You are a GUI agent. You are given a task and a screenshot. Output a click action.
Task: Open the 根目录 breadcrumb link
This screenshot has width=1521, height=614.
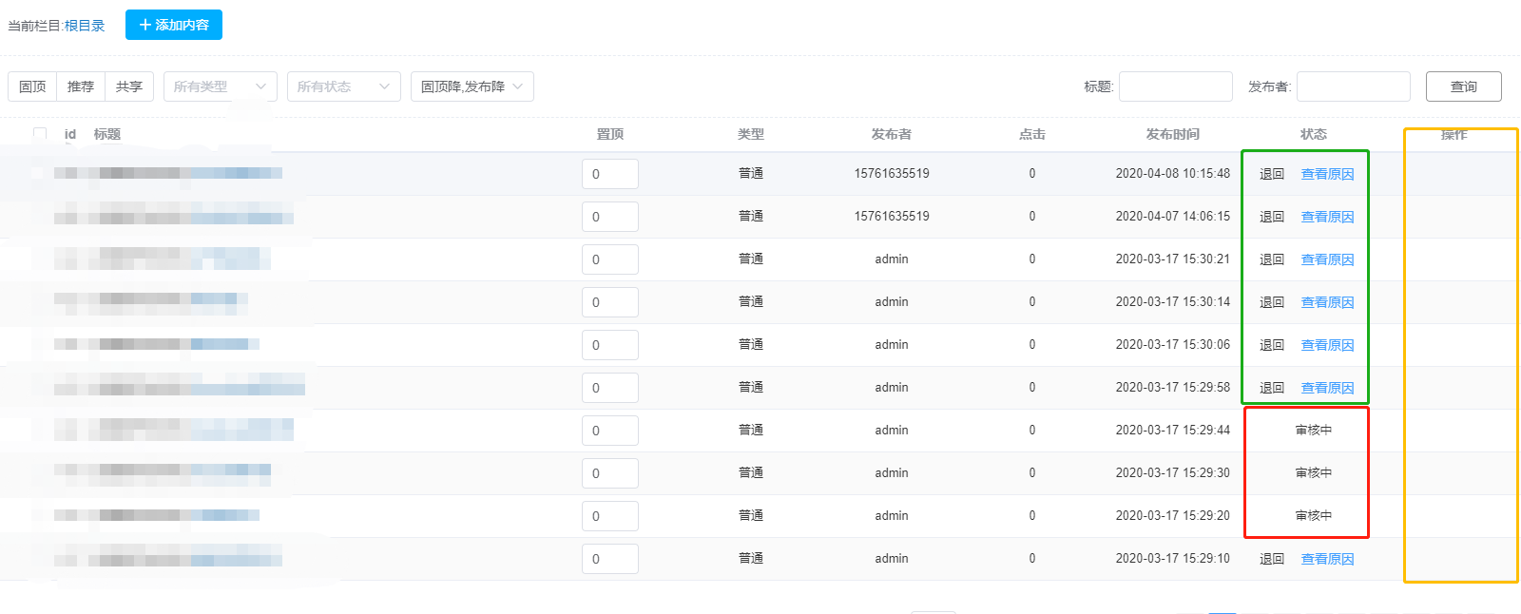click(x=85, y=26)
